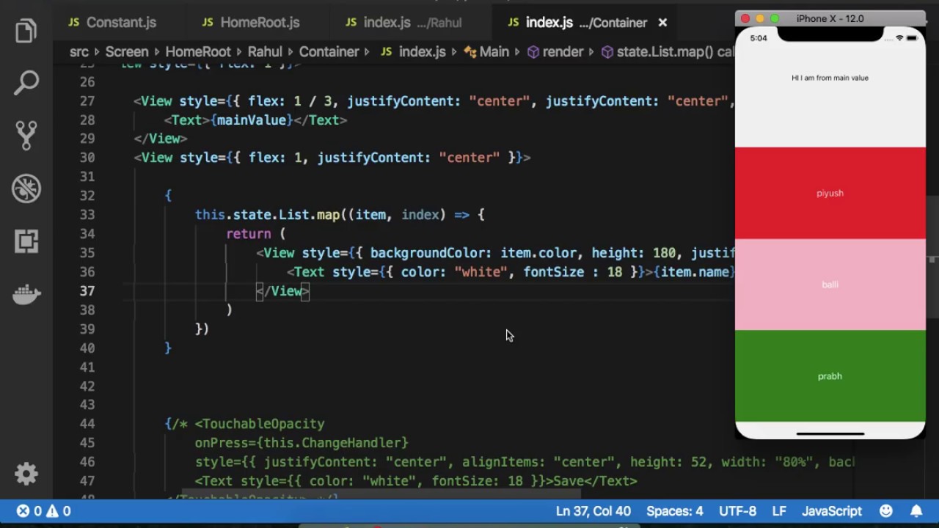Select Screen in the breadcrumb
The width and height of the screenshot is (939, 528).
click(x=126, y=52)
